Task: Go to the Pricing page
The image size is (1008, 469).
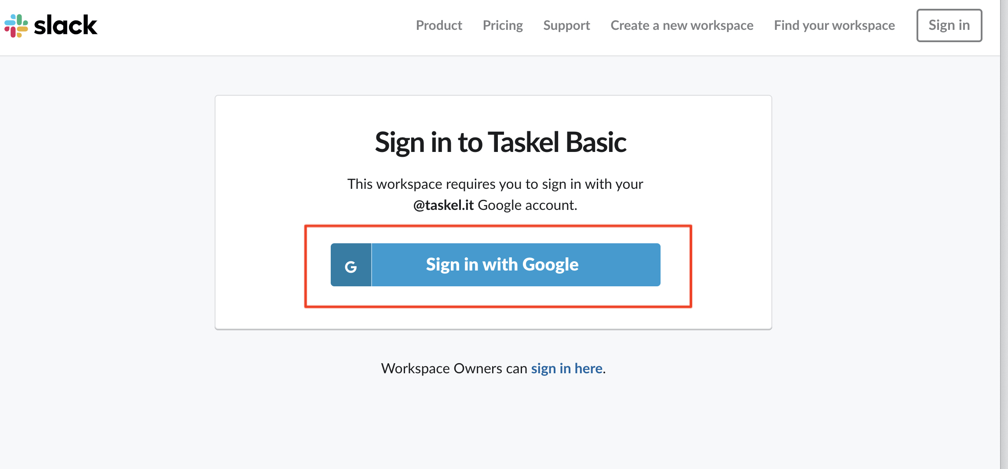Action: [503, 25]
